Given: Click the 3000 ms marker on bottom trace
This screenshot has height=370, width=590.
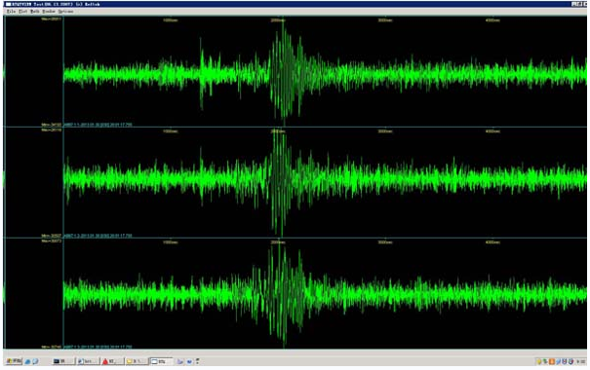Looking at the screenshot, I should tap(385, 242).
